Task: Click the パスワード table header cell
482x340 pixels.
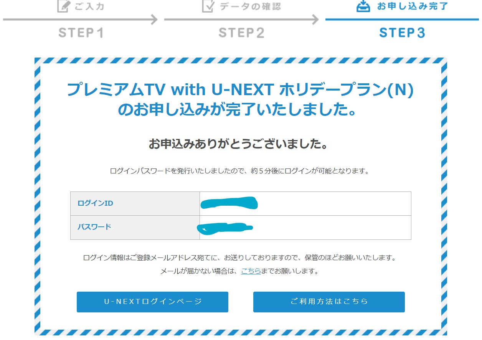Action: 135,227
